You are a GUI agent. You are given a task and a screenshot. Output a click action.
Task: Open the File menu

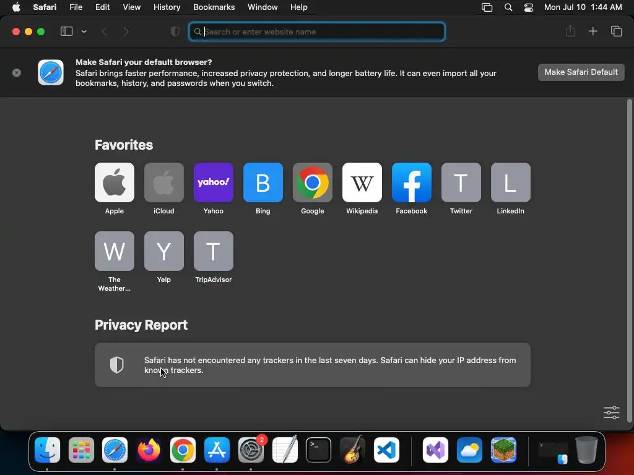coord(76,7)
